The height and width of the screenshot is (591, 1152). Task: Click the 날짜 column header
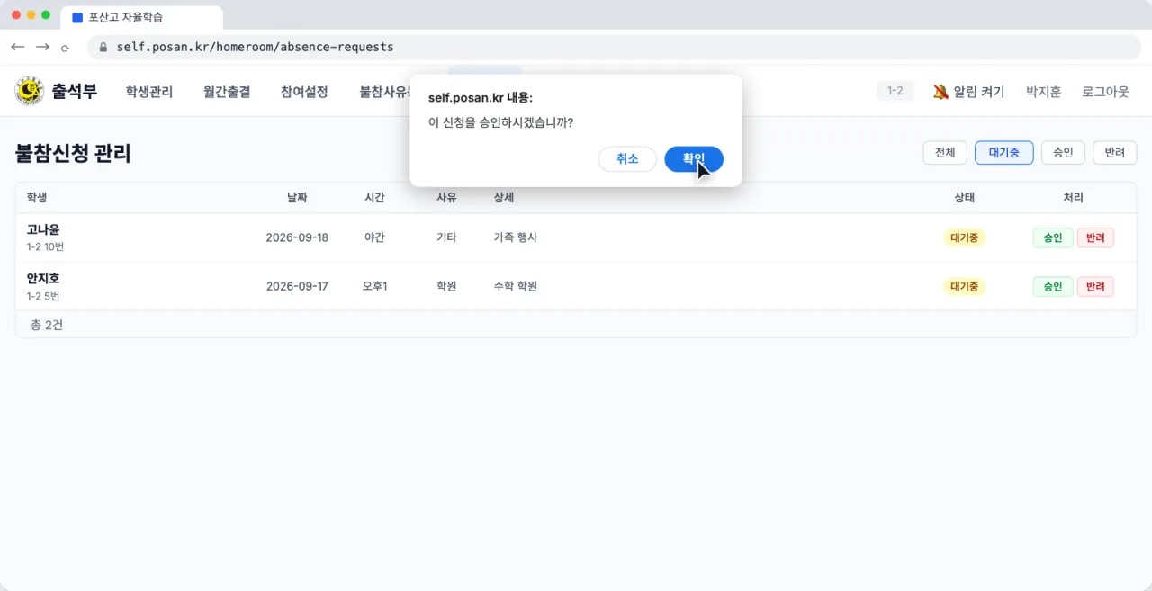tap(297, 198)
